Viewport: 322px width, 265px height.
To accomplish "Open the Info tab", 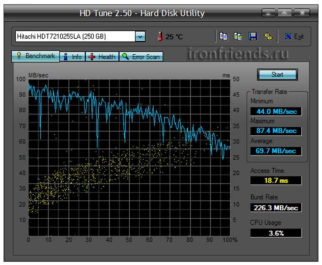I will click(73, 56).
